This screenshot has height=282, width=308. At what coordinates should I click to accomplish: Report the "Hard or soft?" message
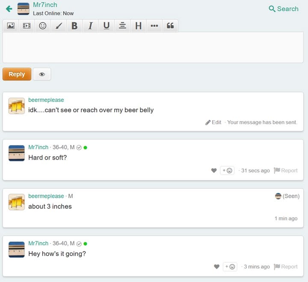point(285,170)
